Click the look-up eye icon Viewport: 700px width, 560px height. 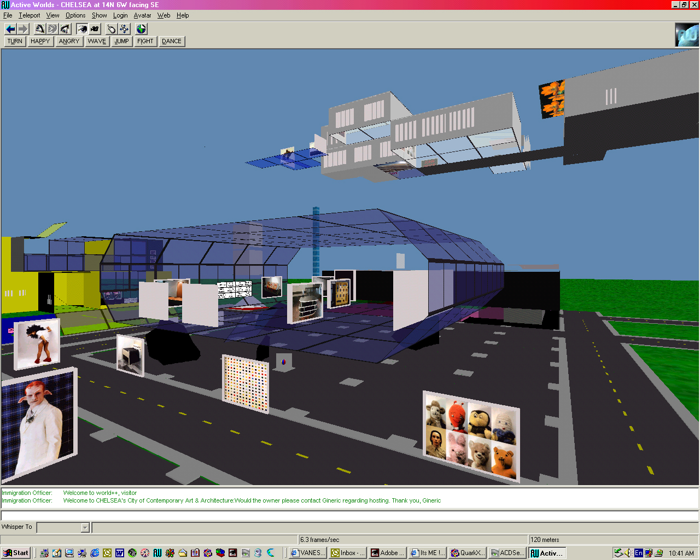(40, 29)
